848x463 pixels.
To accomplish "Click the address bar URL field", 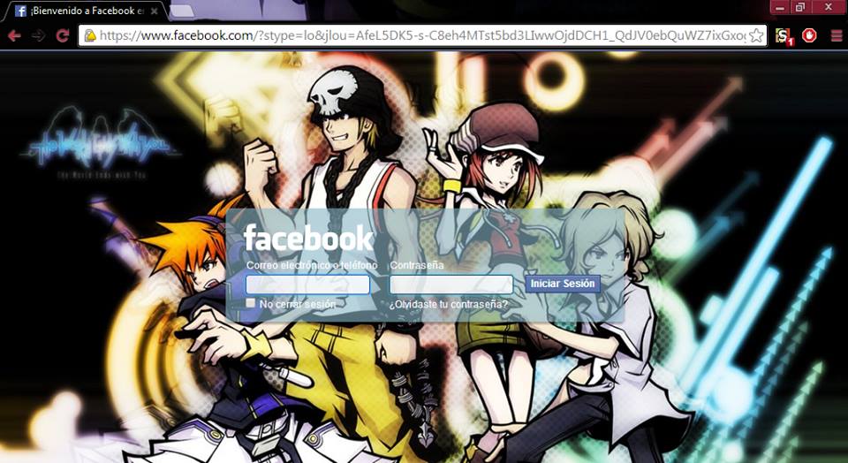I will tap(422, 35).
